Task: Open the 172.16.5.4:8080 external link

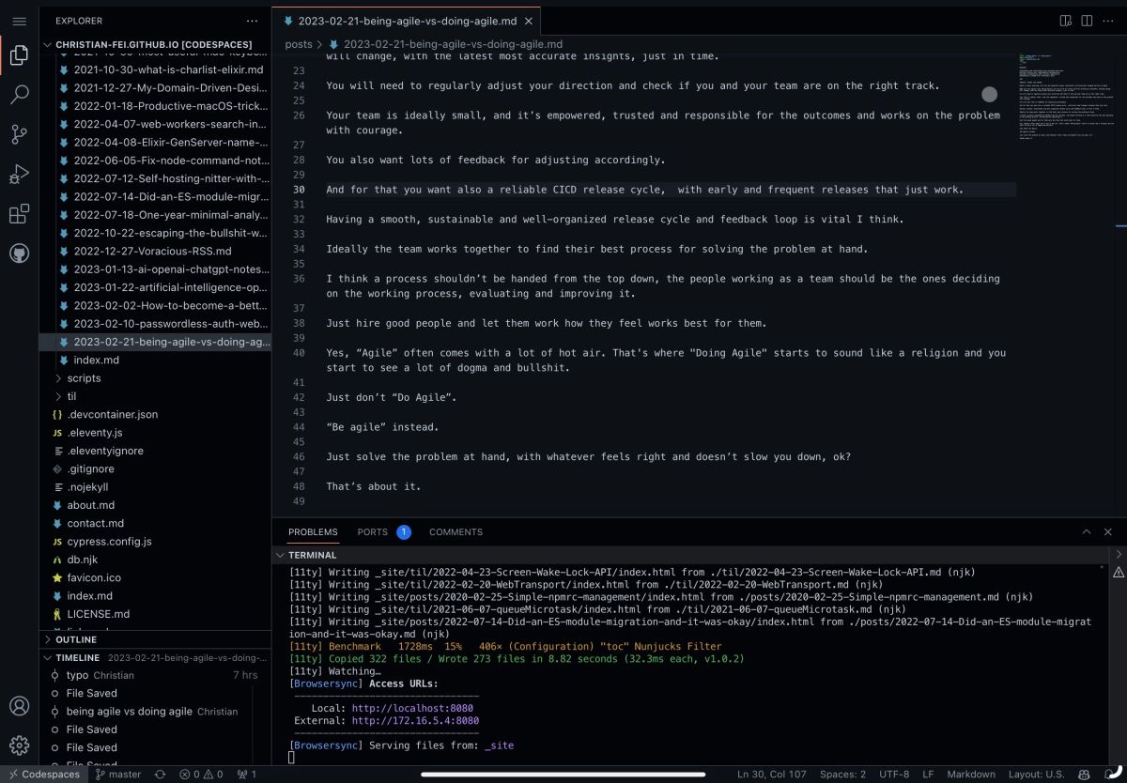Action: (415, 721)
